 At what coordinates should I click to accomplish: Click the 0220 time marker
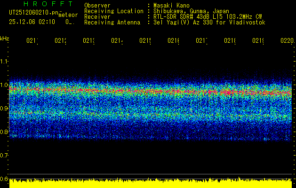(x=287, y=40)
